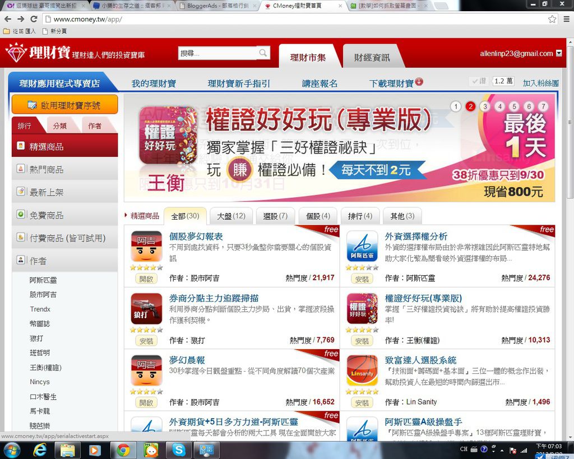The width and height of the screenshot is (574, 459).
Task: Open 加入粉絲團 link
Action: pos(541,83)
